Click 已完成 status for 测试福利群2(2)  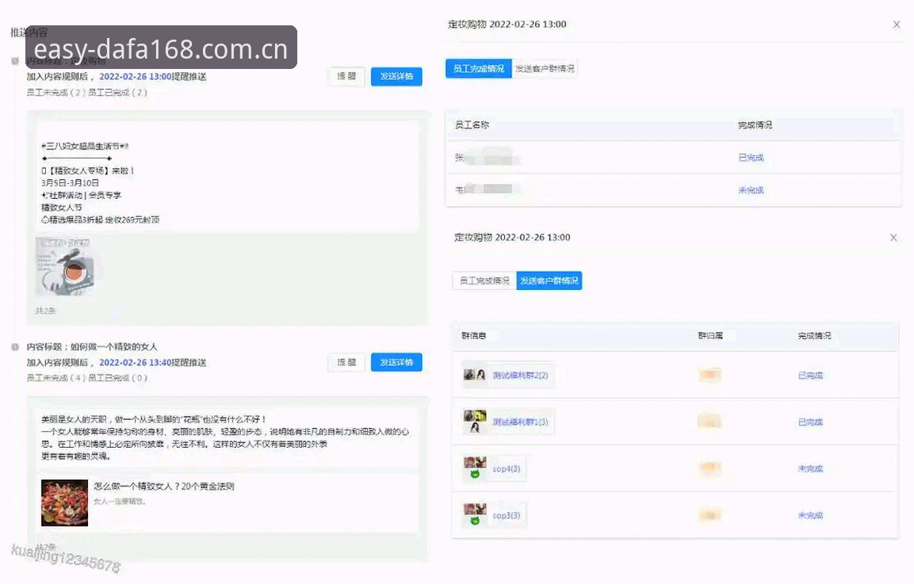pyautogui.click(x=810, y=376)
